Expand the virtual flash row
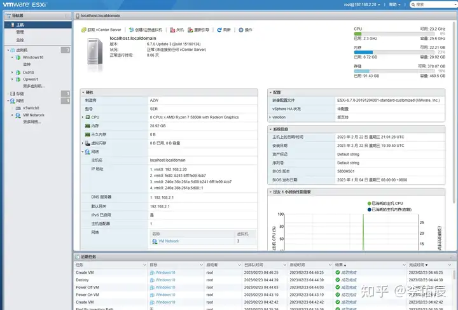Image resolution: width=458 pixels, height=310 pixels. [x=83, y=143]
